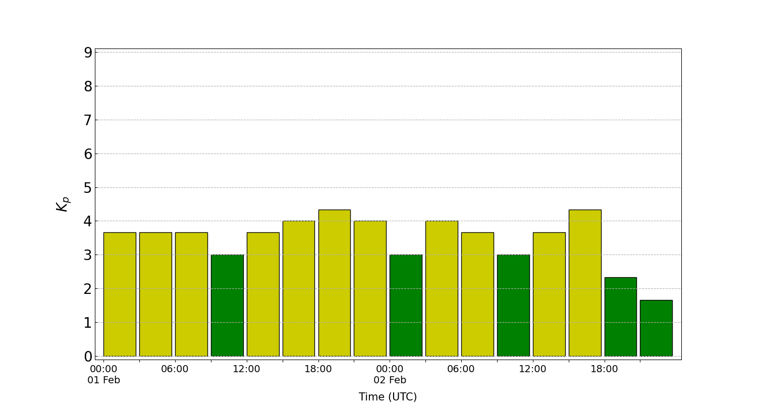Image resolution: width=757 pixels, height=404 pixels.
Task: Click y-axis tick label 4
Action: click(88, 221)
